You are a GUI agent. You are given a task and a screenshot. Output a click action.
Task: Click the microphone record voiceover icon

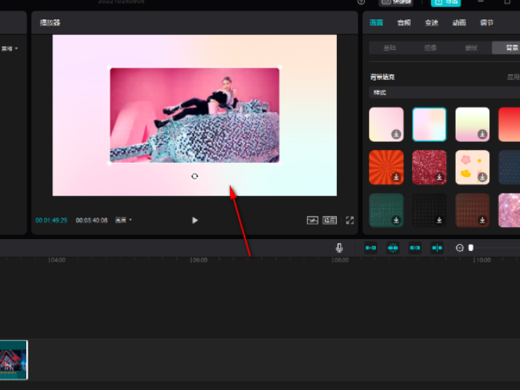pyautogui.click(x=339, y=248)
